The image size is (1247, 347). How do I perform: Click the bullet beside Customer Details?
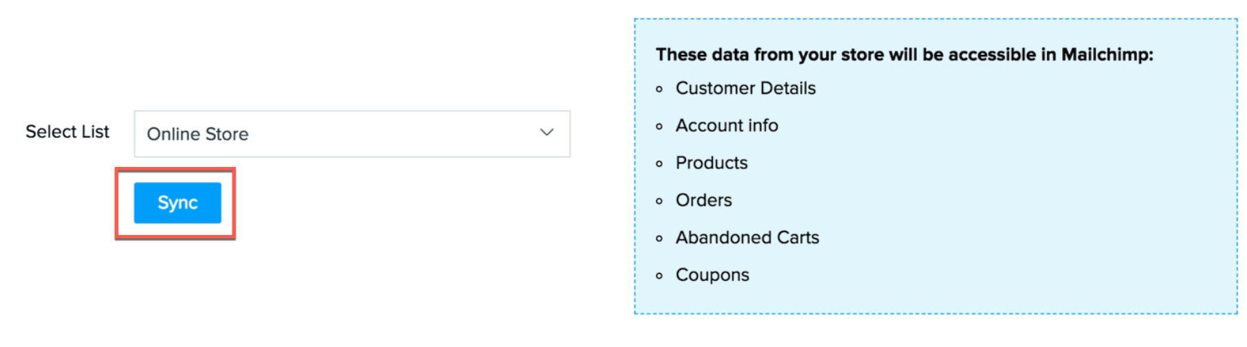click(659, 89)
